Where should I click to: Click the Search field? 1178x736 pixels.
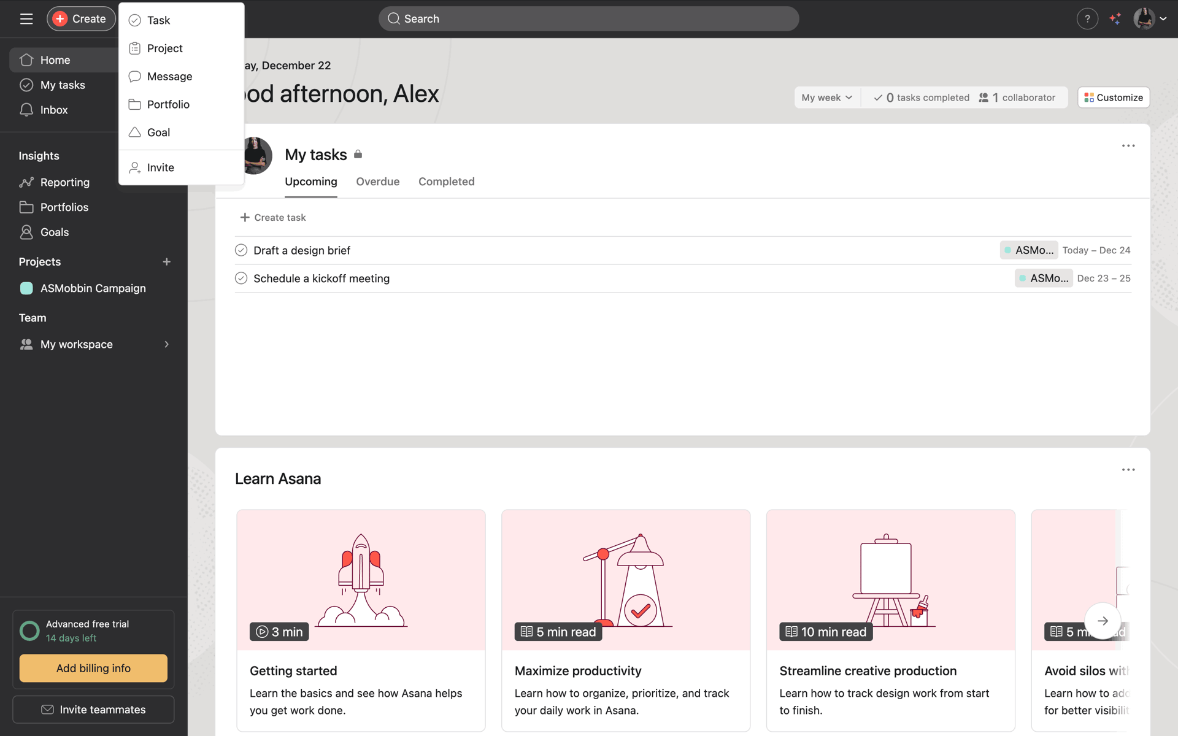coord(588,19)
